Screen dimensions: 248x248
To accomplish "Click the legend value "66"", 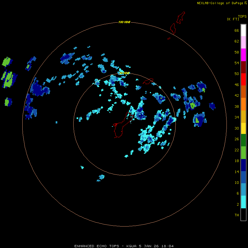I will click(237, 30).
